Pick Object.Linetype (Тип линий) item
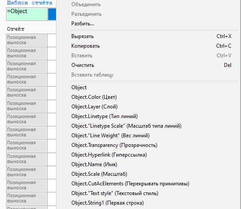241x209 pixels. point(154,116)
